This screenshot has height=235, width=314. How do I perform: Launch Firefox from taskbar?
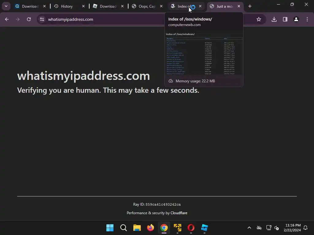tap(150, 228)
